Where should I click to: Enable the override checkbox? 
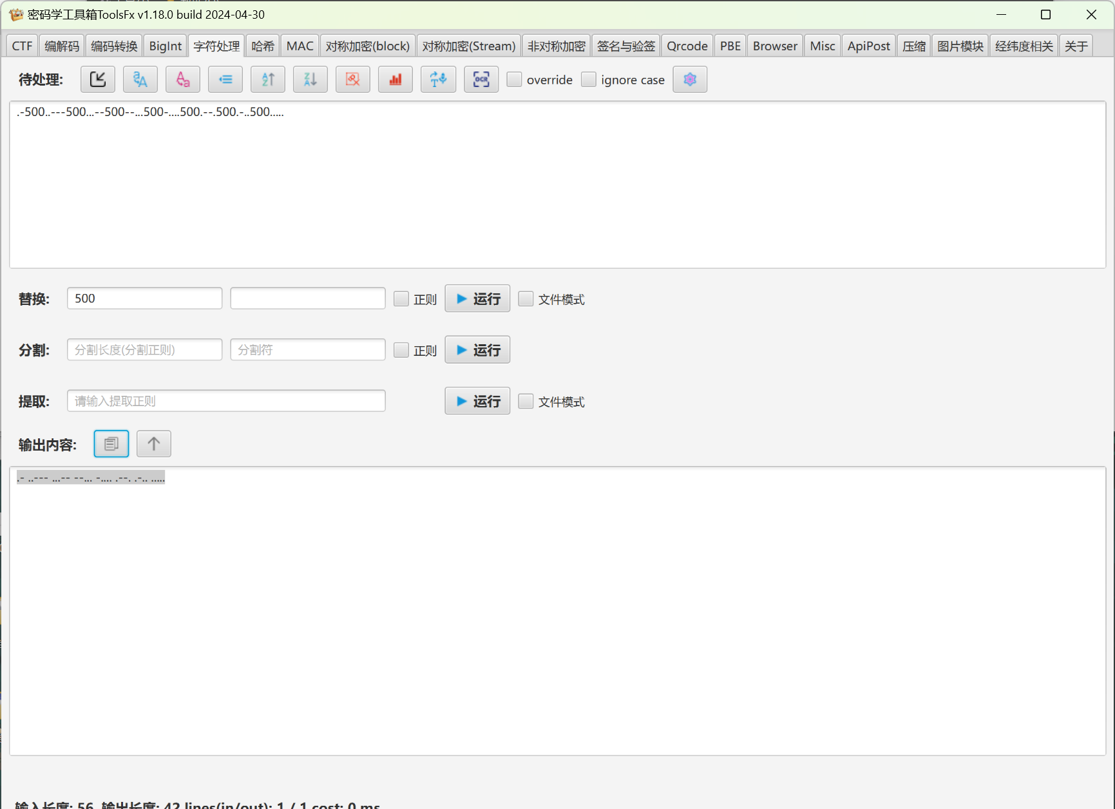[514, 79]
